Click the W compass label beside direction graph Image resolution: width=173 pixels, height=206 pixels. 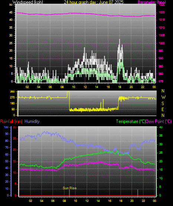[x=163, y=97]
